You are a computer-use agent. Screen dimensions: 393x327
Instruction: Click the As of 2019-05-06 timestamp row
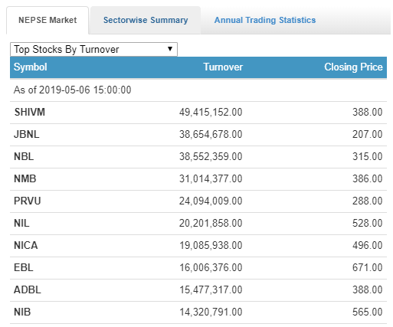click(198, 90)
